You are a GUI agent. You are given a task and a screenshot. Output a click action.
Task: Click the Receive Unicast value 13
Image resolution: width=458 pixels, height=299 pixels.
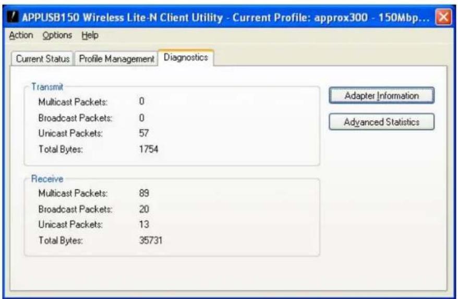pyautogui.click(x=144, y=224)
